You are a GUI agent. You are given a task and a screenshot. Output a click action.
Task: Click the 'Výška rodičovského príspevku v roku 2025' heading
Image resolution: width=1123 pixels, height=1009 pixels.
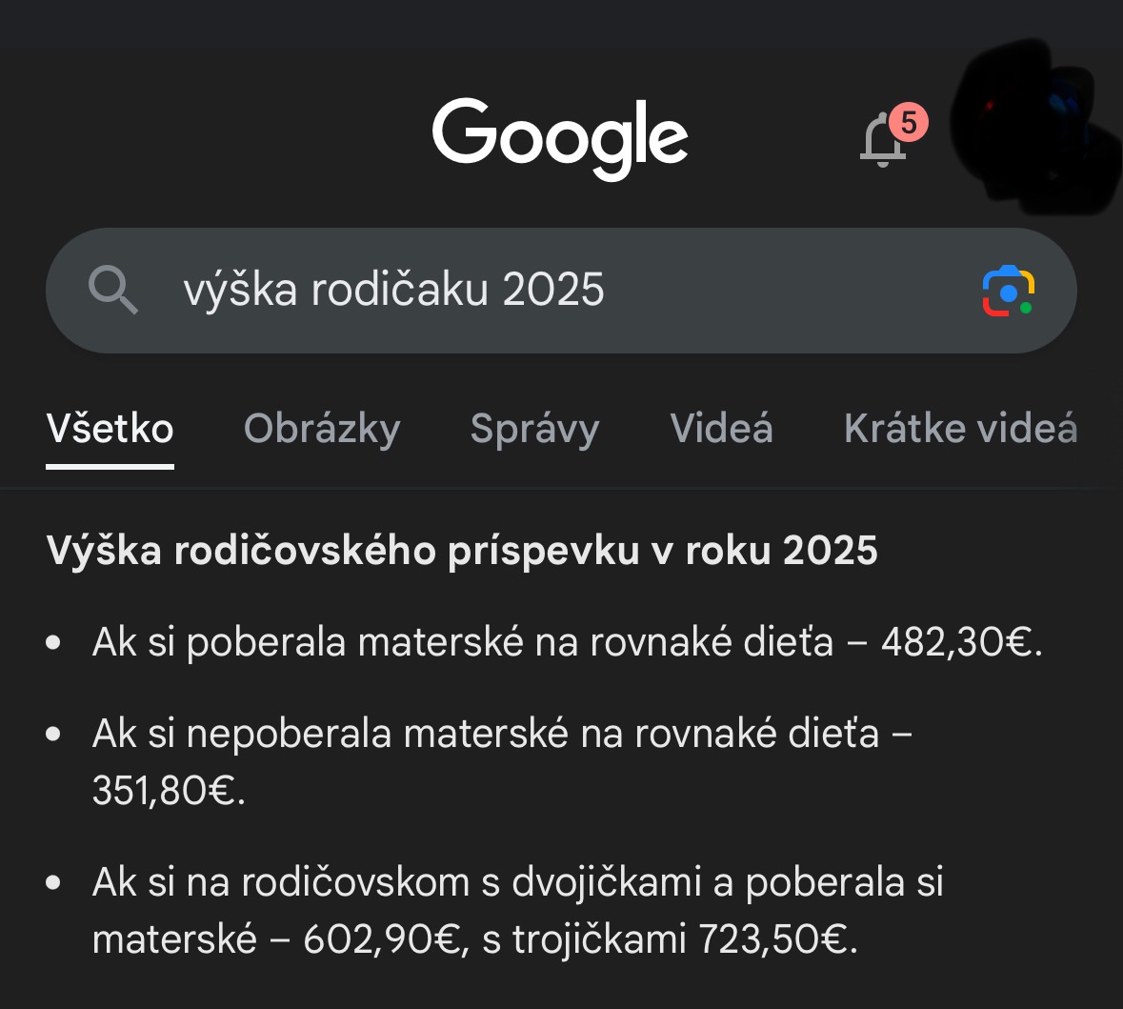pos(462,551)
